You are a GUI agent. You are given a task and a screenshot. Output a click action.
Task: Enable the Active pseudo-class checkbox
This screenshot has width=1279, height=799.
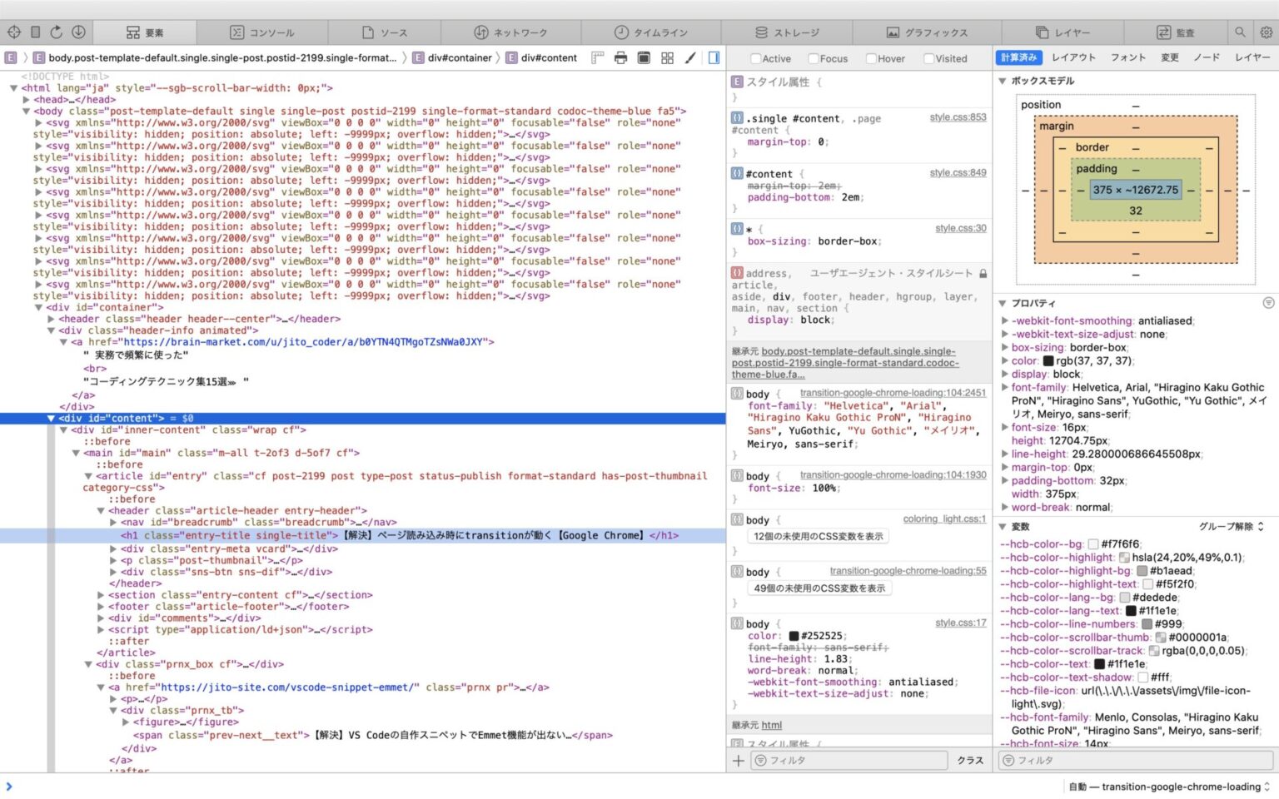(756, 58)
